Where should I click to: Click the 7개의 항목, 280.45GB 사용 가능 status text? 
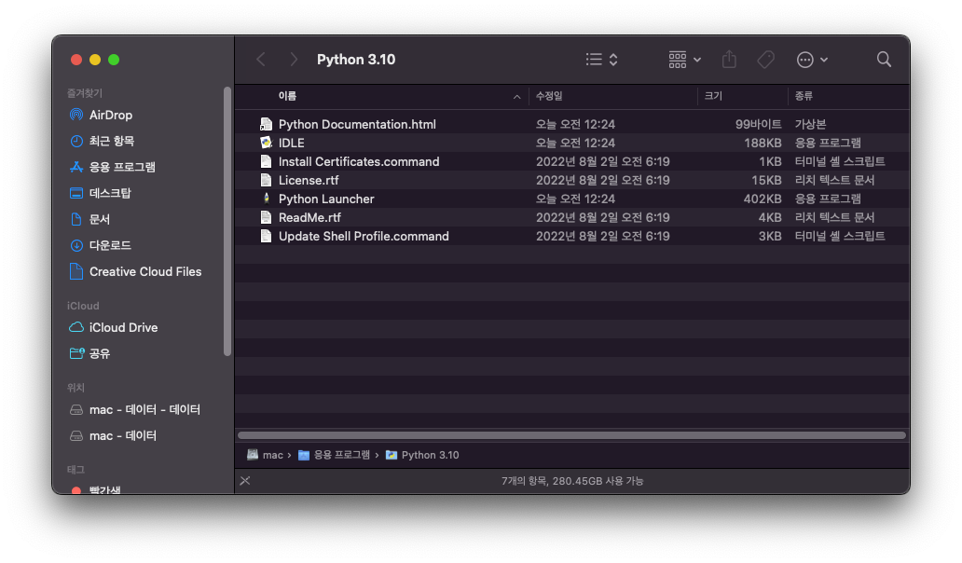[572, 481]
